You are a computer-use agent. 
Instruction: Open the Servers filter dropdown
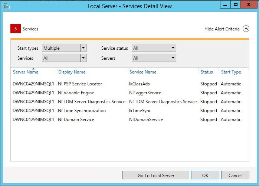tap(154, 58)
